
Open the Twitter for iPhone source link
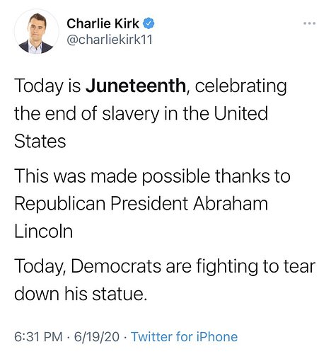tap(184, 336)
